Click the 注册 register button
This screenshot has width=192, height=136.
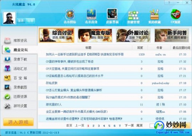[x=30, y=21]
